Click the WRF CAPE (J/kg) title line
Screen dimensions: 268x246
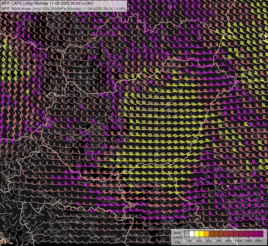47,3
